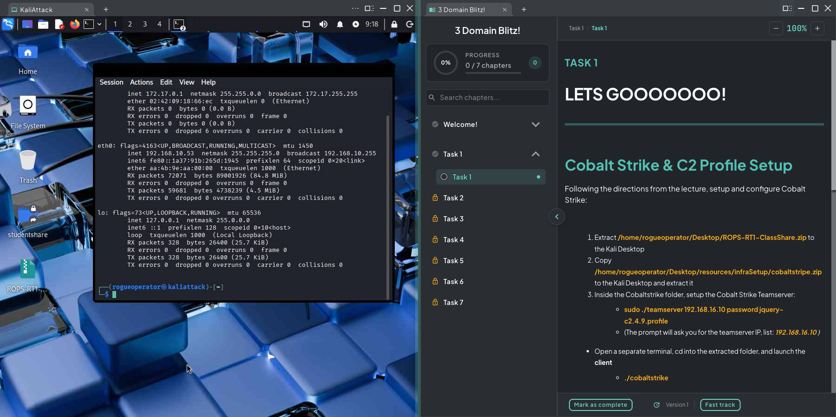Click the 100% zoom level

(x=797, y=28)
